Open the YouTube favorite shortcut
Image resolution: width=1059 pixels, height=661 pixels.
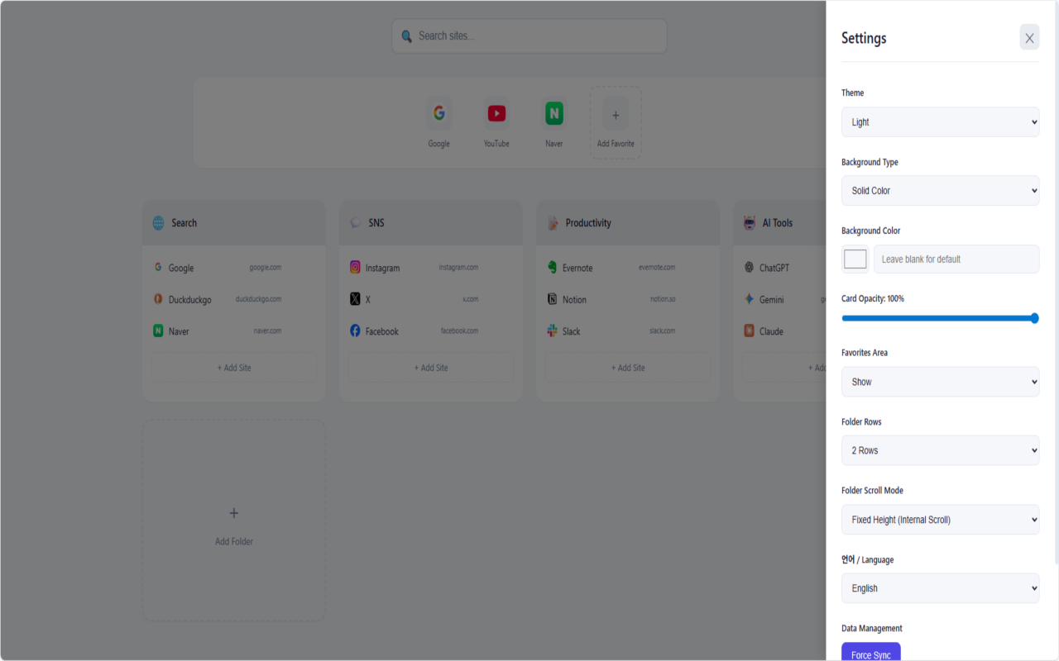pos(496,114)
